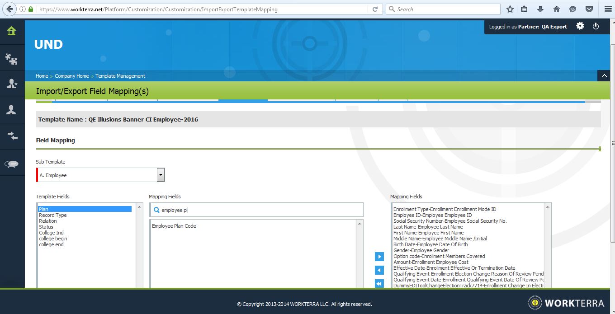Go to Company Home breadcrumb link
Viewport: 615px width, 314px height.
click(71, 76)
